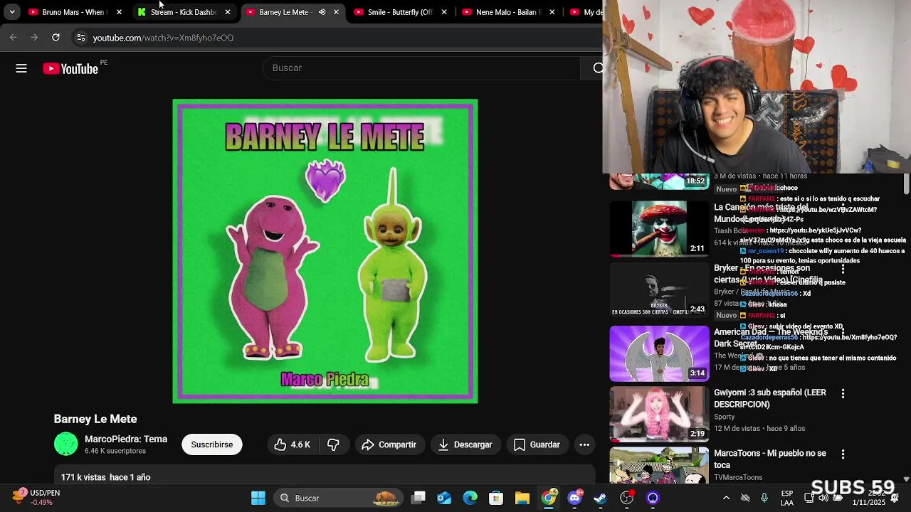Screen dimensions: 911x512
Task: Click the Descargar download button
Action: pos(465,444)
